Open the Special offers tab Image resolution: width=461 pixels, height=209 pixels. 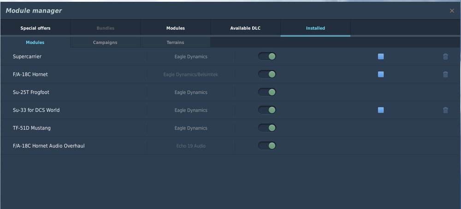coord(35,28)
